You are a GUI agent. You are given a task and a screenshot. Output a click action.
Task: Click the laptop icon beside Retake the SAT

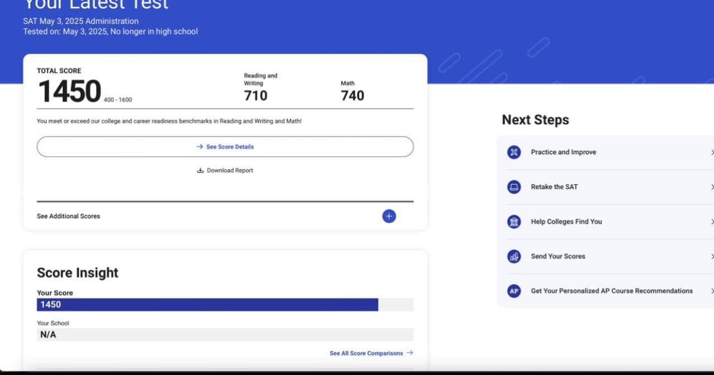tap(514, 187)
